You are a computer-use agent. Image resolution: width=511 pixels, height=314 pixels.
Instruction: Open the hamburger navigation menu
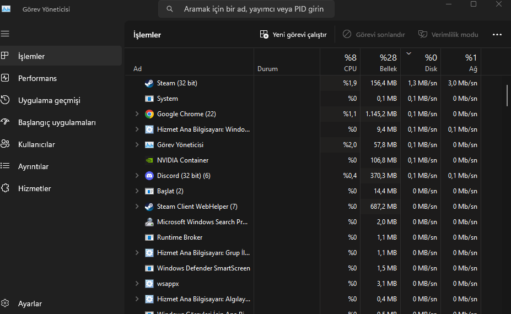click(5, 34)
